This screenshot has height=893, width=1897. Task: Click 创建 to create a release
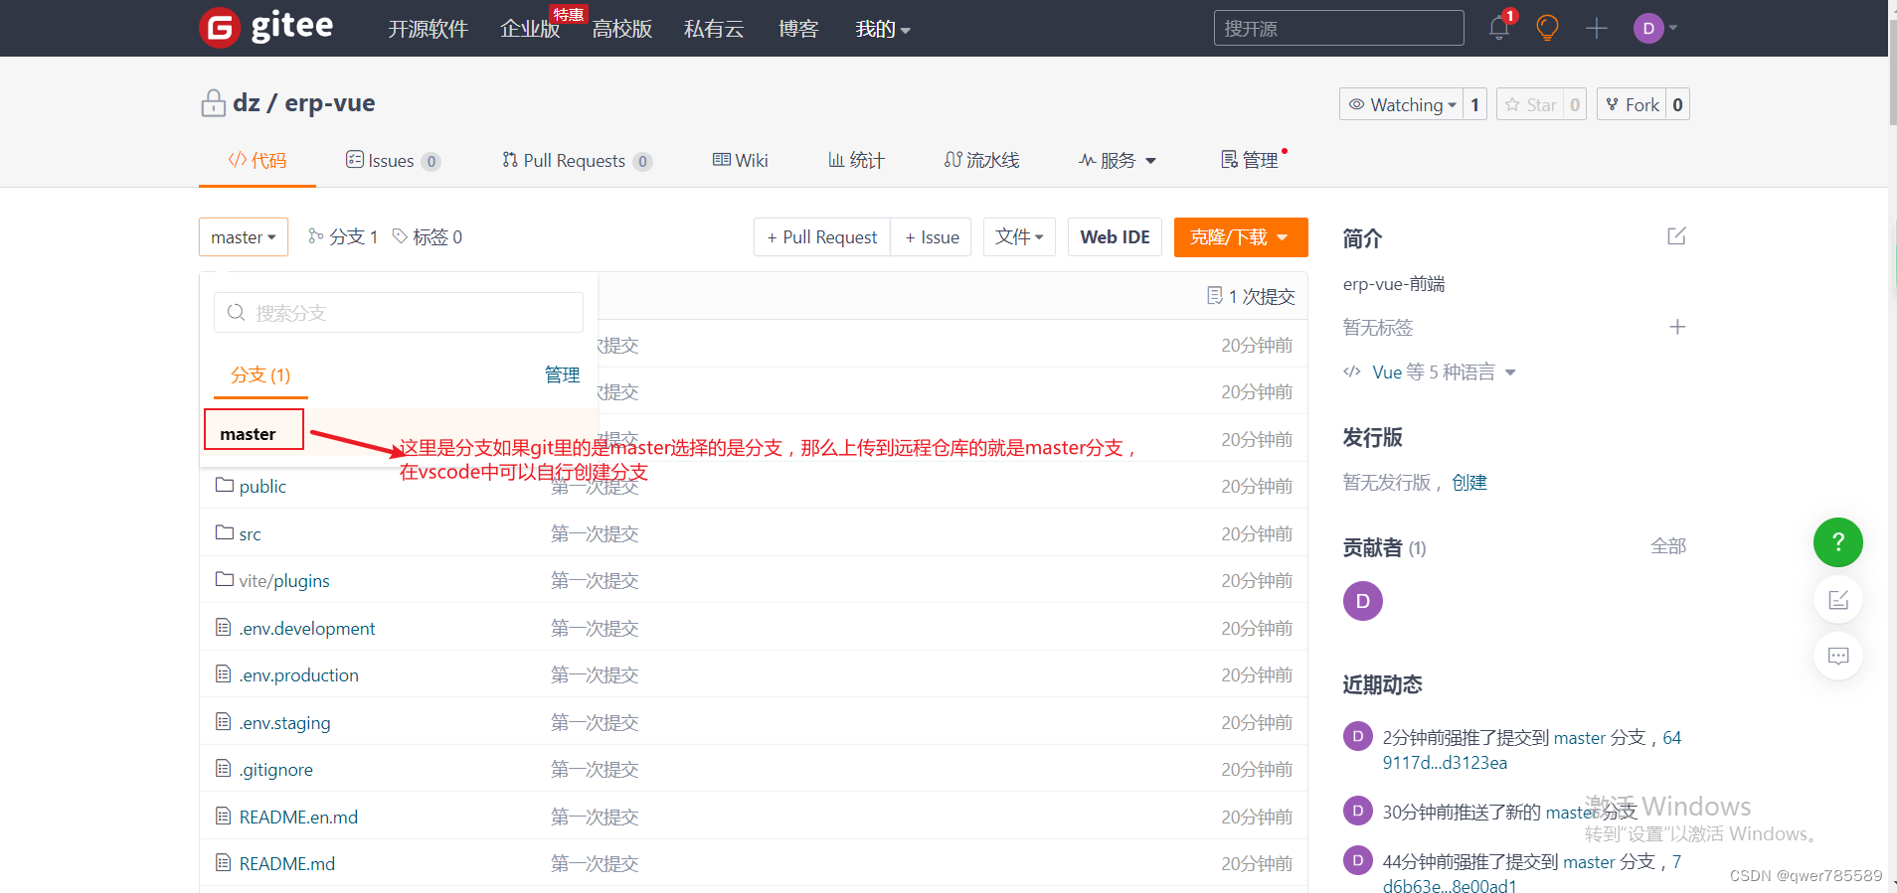click(x=1469, y=482)
